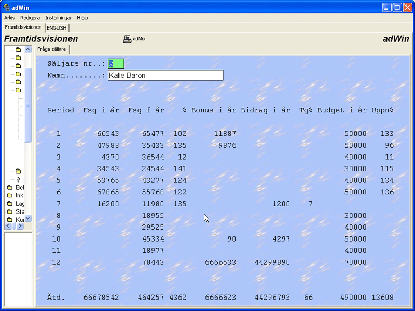Click the Åtd. row label
Screen dimensions: 415x311
tap(56, 297)
